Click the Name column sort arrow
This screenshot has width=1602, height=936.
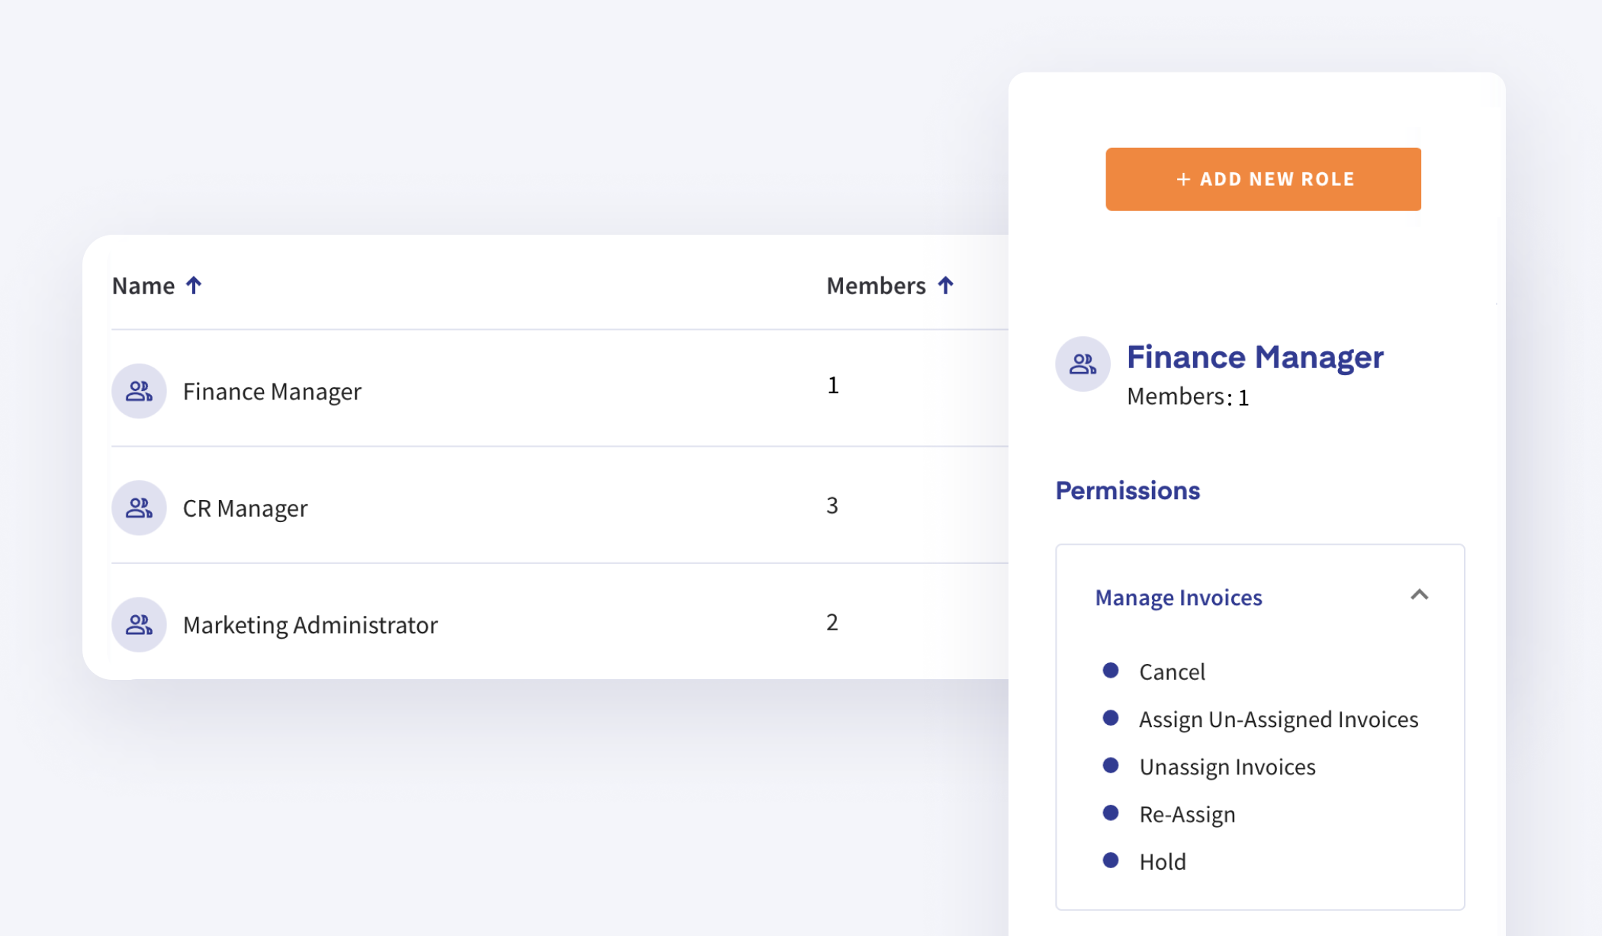point(194,285)
